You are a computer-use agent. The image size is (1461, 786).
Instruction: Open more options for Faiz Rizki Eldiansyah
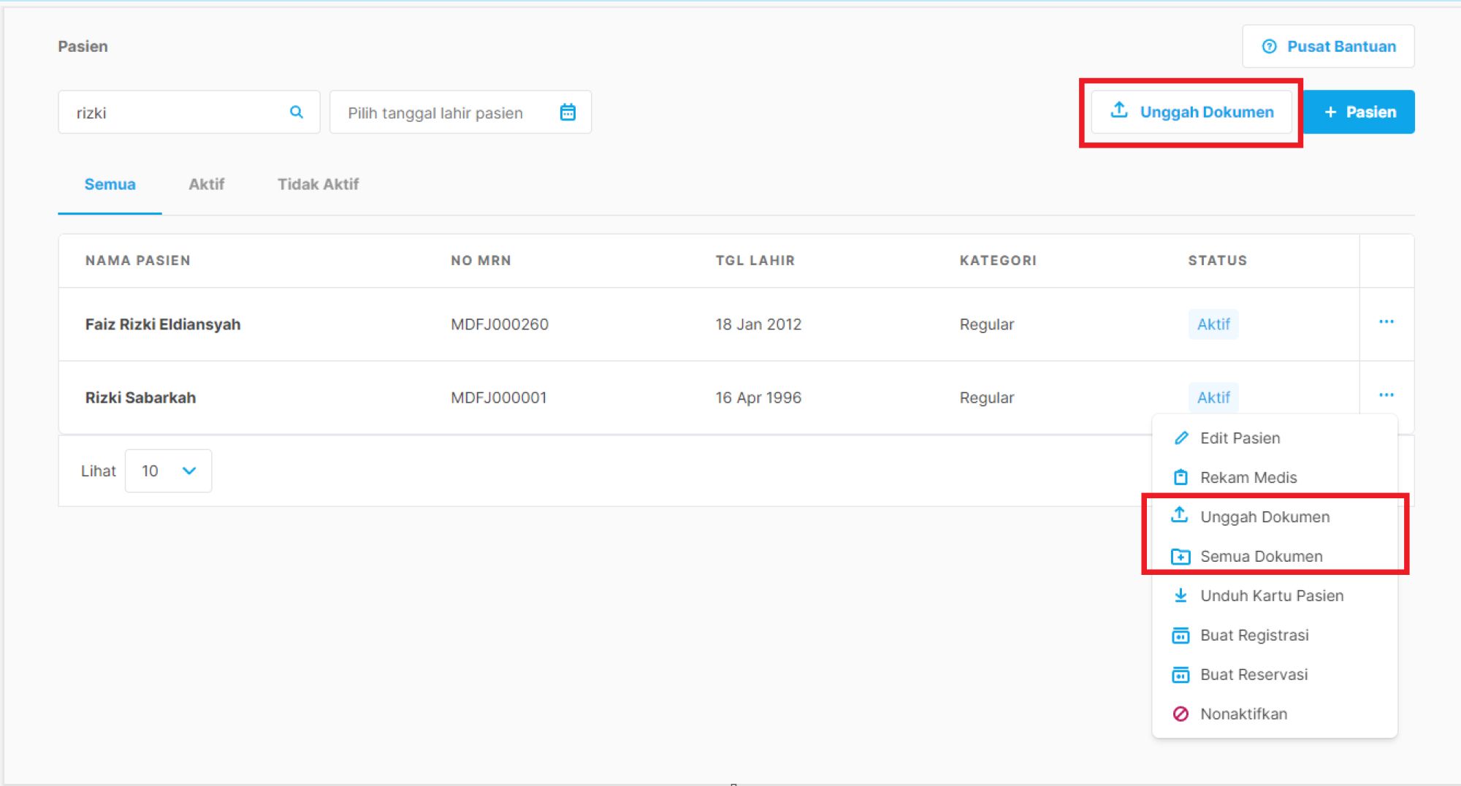point(1386,322)
